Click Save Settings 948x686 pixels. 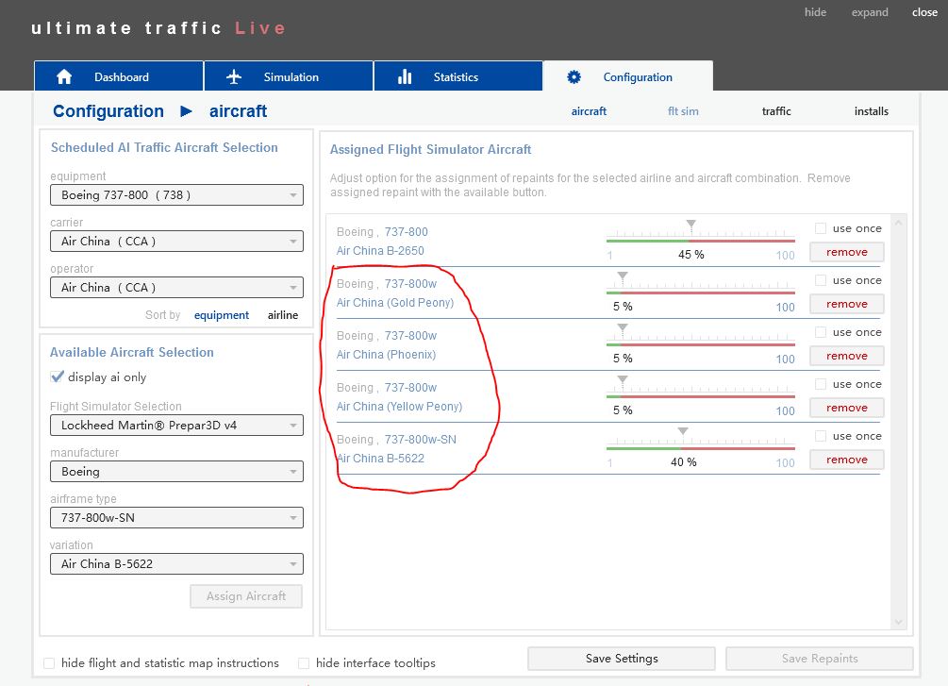622,659
